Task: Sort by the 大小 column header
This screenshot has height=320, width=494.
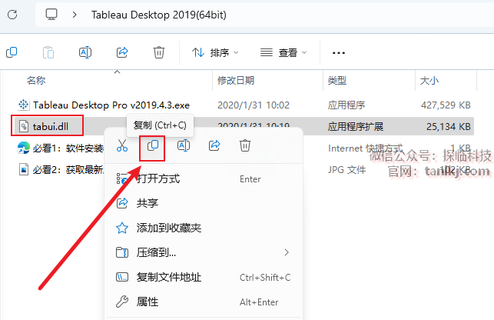Action: click(429, 81)
